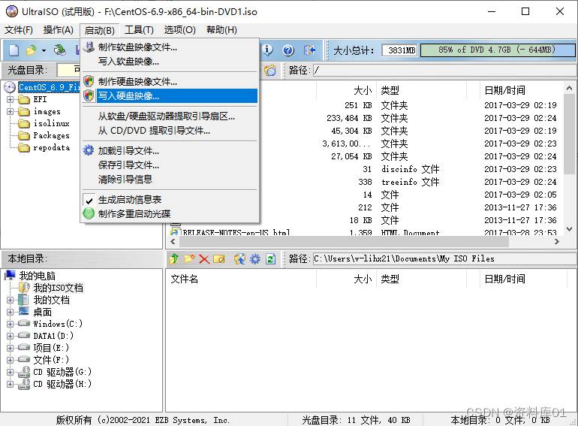The height and width of the screenshot is (426, 578).
Task: Open the dropdown arrow beside Open icon
Action: [x=44, y=50]
